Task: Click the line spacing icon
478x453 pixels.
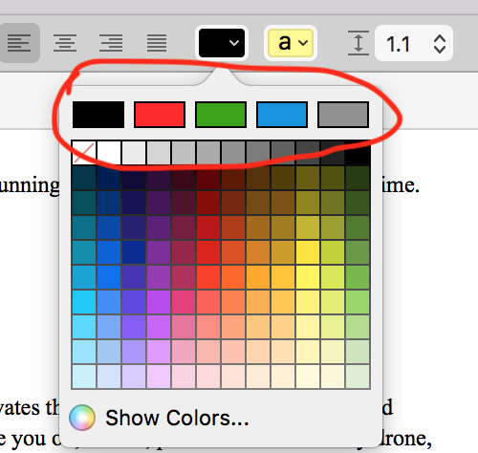Action: point(358,43)
